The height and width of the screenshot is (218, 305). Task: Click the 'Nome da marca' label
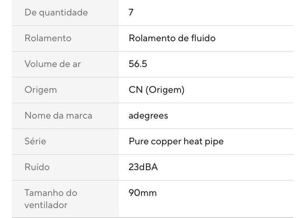pos(58,116)
